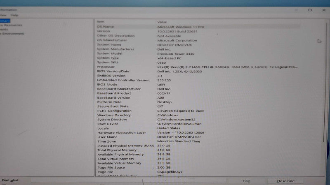Click the System SKU value '0860'

[161, 62]
